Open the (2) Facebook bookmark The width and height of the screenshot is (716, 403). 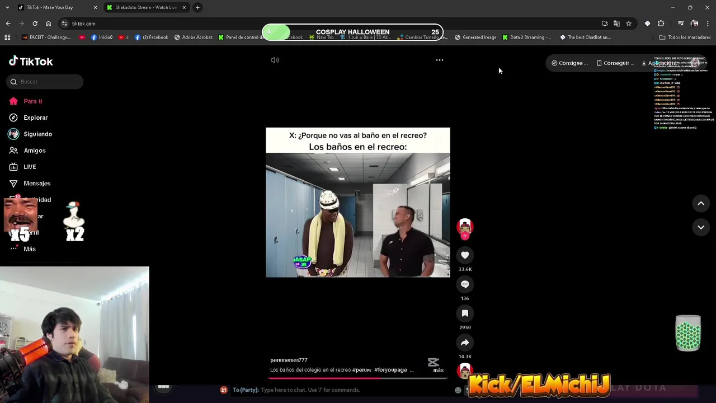pyautogui.click(x=152, y=38)
